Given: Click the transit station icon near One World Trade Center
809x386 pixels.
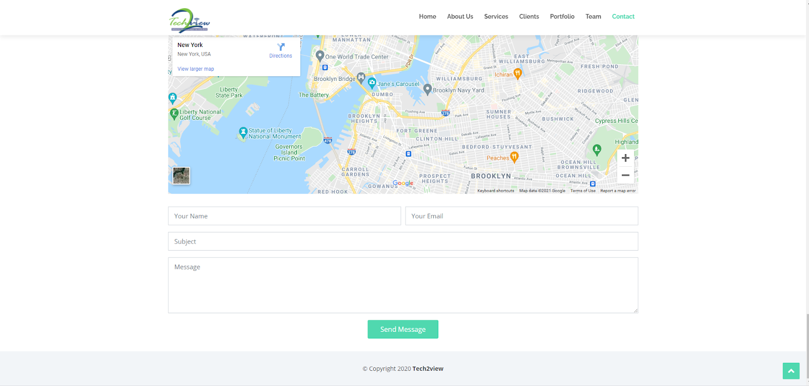Looking at the screenshot, I should click(x=325, y=67).
